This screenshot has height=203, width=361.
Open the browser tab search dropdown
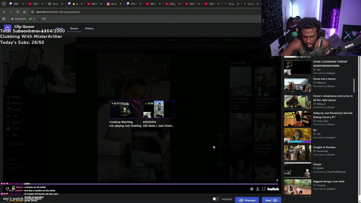[4, 4]
